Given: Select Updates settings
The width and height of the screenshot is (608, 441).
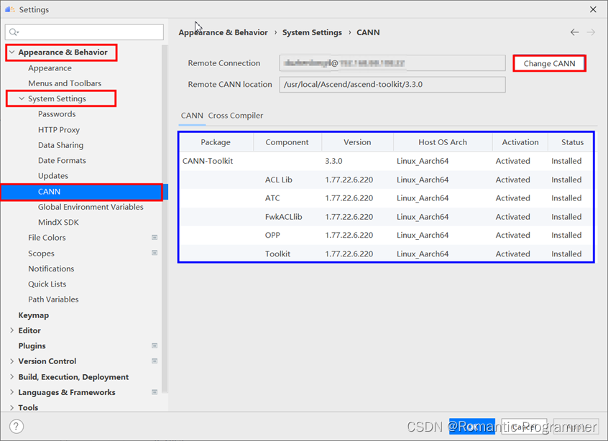Looking at the screenshot, I should point(52,175).
